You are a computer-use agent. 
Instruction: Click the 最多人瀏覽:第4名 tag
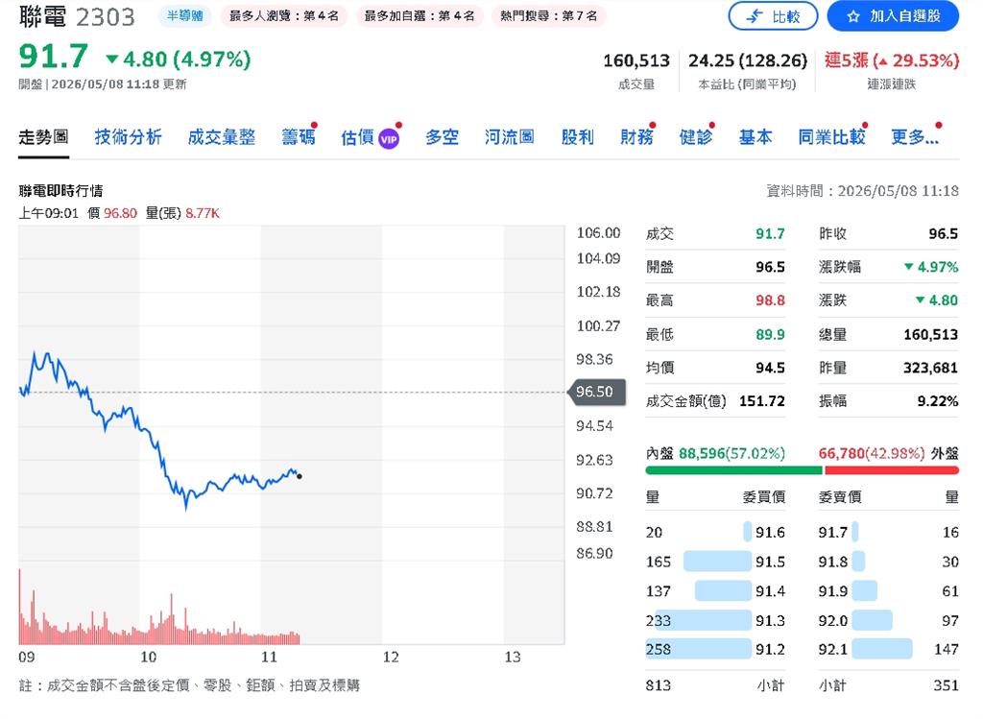pos(284,15)
